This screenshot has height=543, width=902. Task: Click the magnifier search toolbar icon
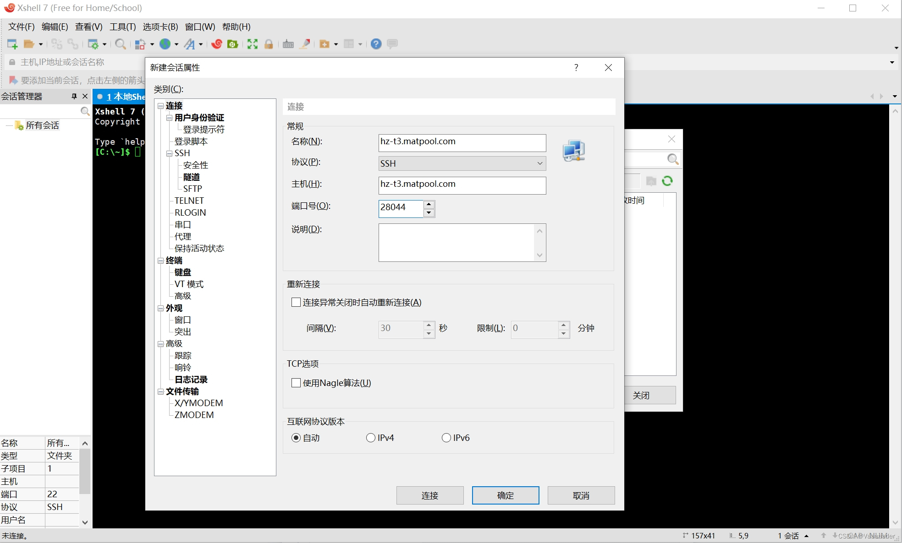[121, 44]
